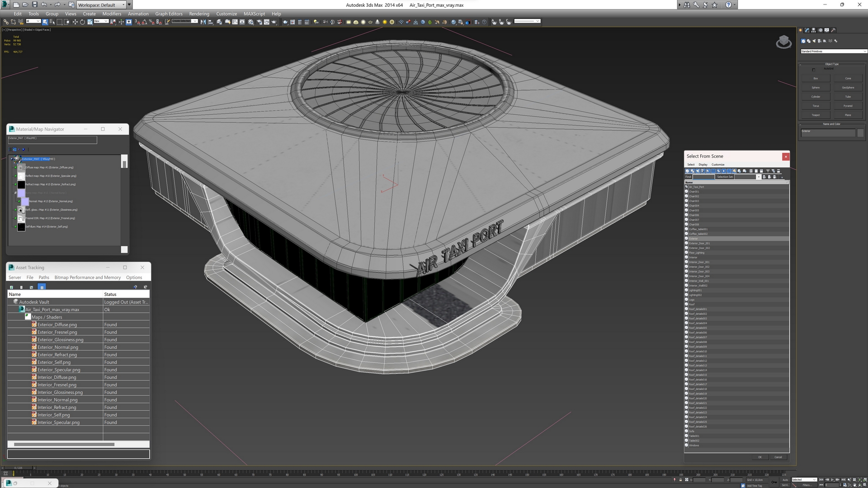Open the Modify command panel tab

pos(807,30)
